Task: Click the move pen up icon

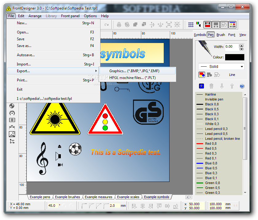Action: 232,86
